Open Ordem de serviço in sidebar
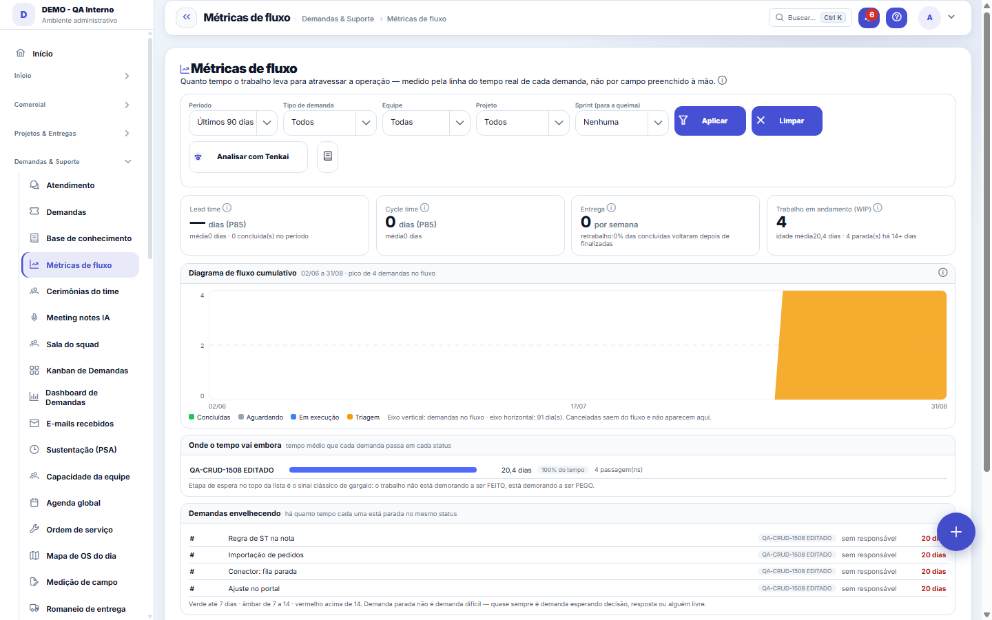Image resolution: width=992 pixels, height=620 pixels. (x=80, y=530)
